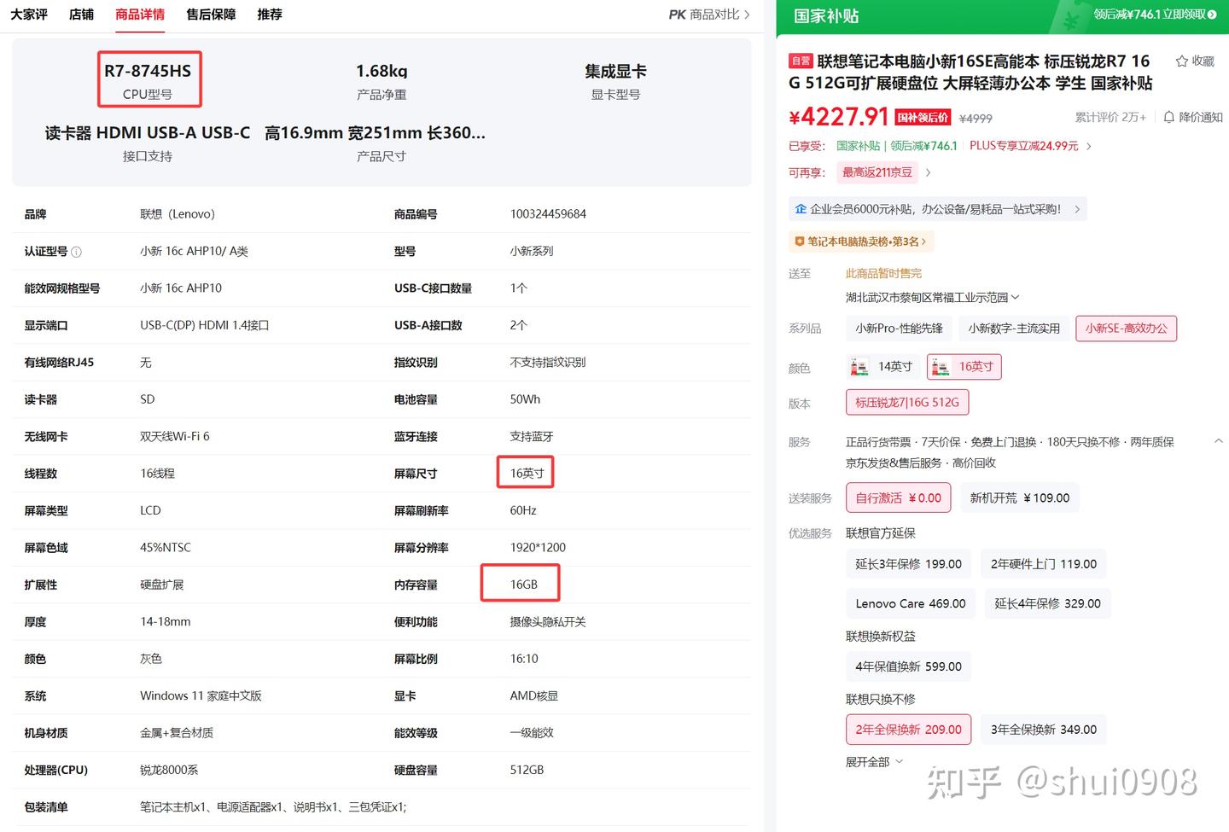Click the 1.68kg 产品净重 text
The height and width of the screenshot is (832, 1229).
click(382, 81)
